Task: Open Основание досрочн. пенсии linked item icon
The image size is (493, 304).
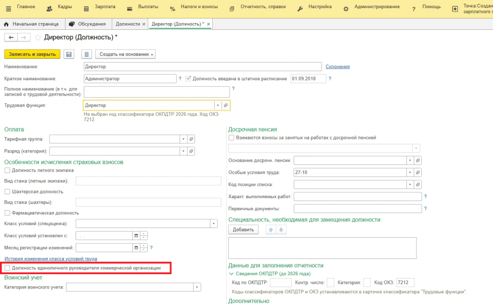Action: coord(417,160)
